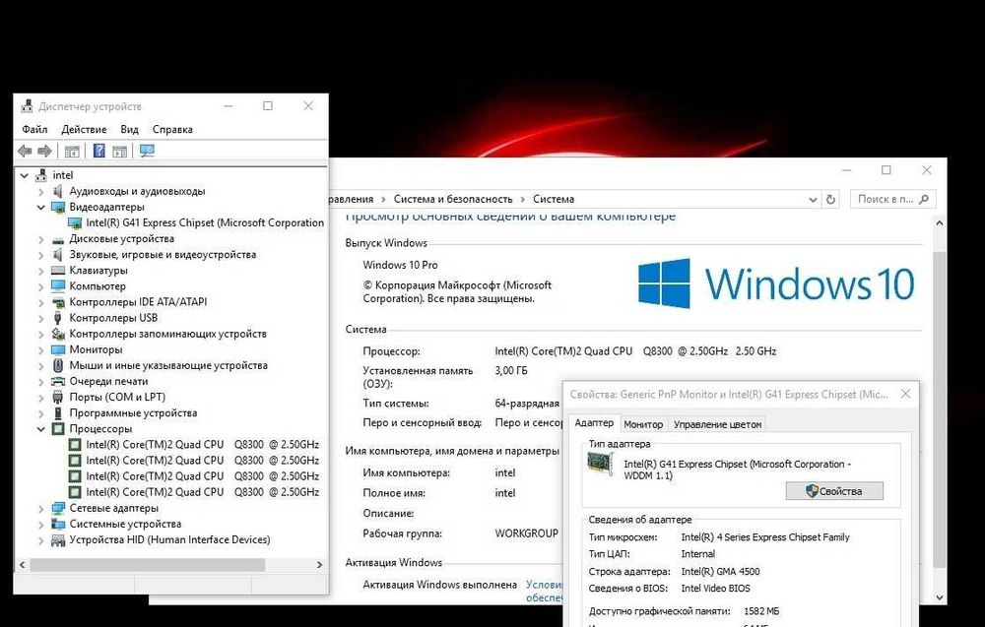Expand the Компьютер category
Viewport: 985px width, 627px height.
click(40, 286)
